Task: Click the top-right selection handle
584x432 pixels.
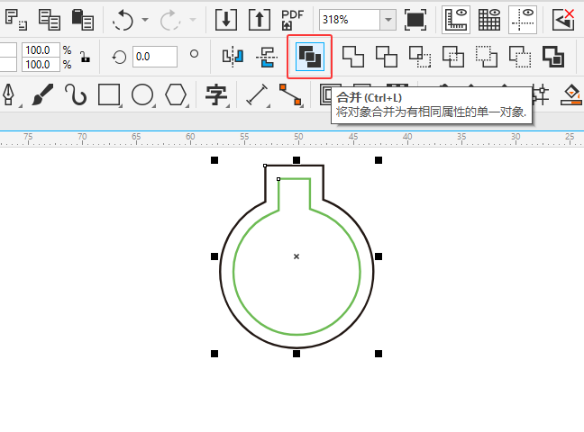Action: coord(379,160)
